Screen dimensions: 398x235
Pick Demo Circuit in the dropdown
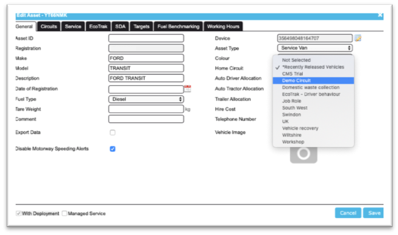(x=313, y=81)
